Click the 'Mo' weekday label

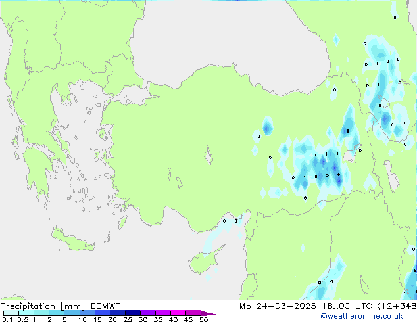pyautogui.click(x=245, y=306)
